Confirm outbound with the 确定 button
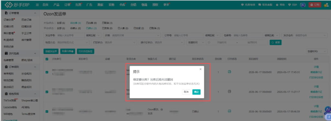The image size is (331, 121). [196, 92]
